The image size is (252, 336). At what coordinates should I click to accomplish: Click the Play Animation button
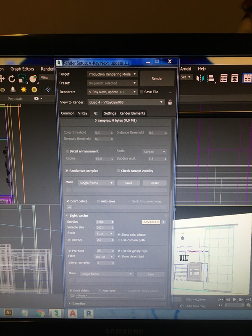pos(235,299)
